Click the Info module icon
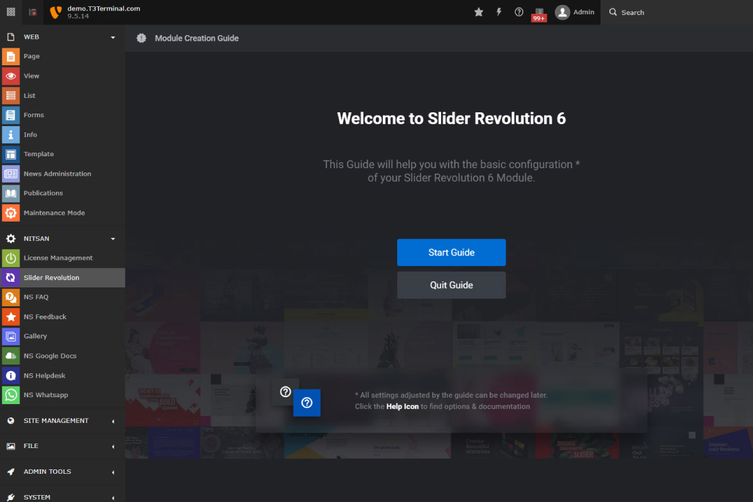This screenshot has height=502, width=753. coord(11,134)
